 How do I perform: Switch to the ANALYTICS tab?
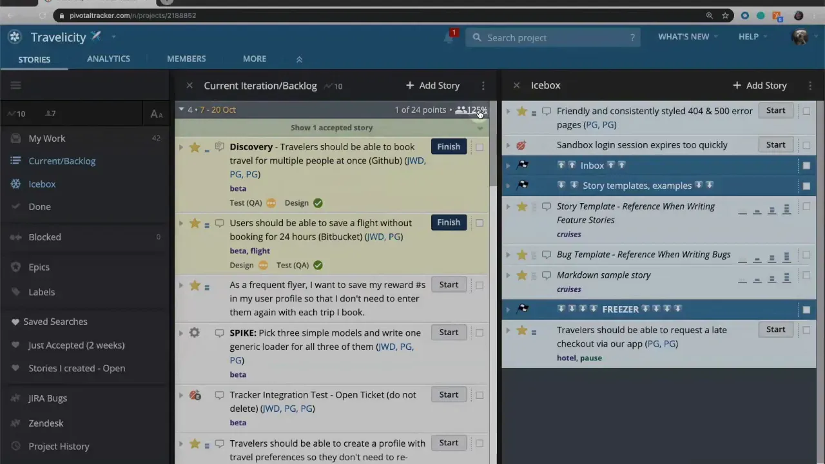(108, 59)
